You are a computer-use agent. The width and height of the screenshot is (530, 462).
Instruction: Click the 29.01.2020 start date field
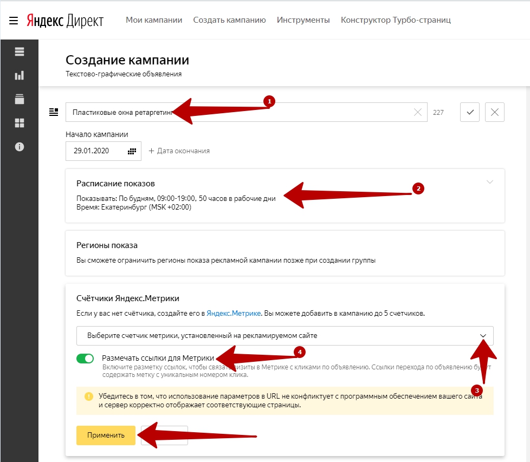(104, 151)
